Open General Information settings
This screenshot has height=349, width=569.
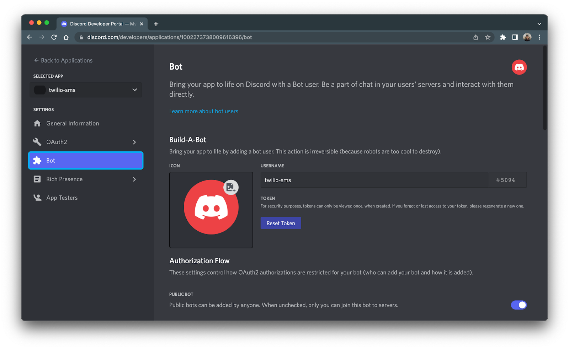click(86, 123)
